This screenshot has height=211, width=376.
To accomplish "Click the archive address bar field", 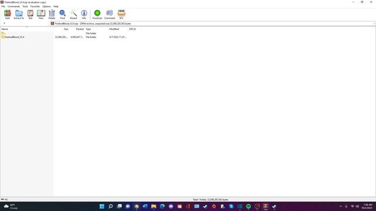I will coord(213,23).
